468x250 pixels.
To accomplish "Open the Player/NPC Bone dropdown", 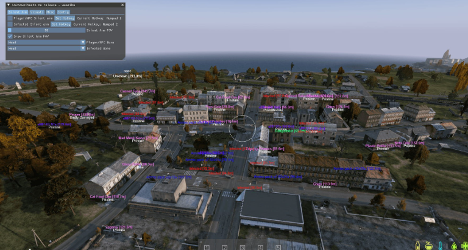I will coord(46,43).
